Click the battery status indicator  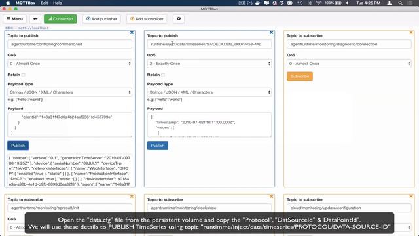333,3
